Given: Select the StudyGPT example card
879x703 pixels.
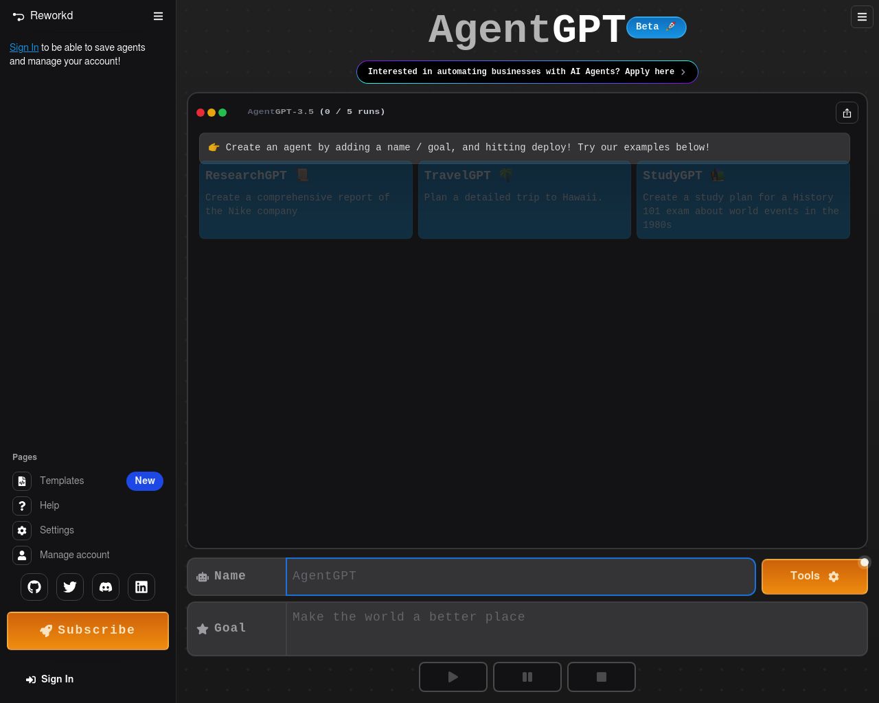Looking at the screenshot, I should pyautogui.click(x=743, y=200).
